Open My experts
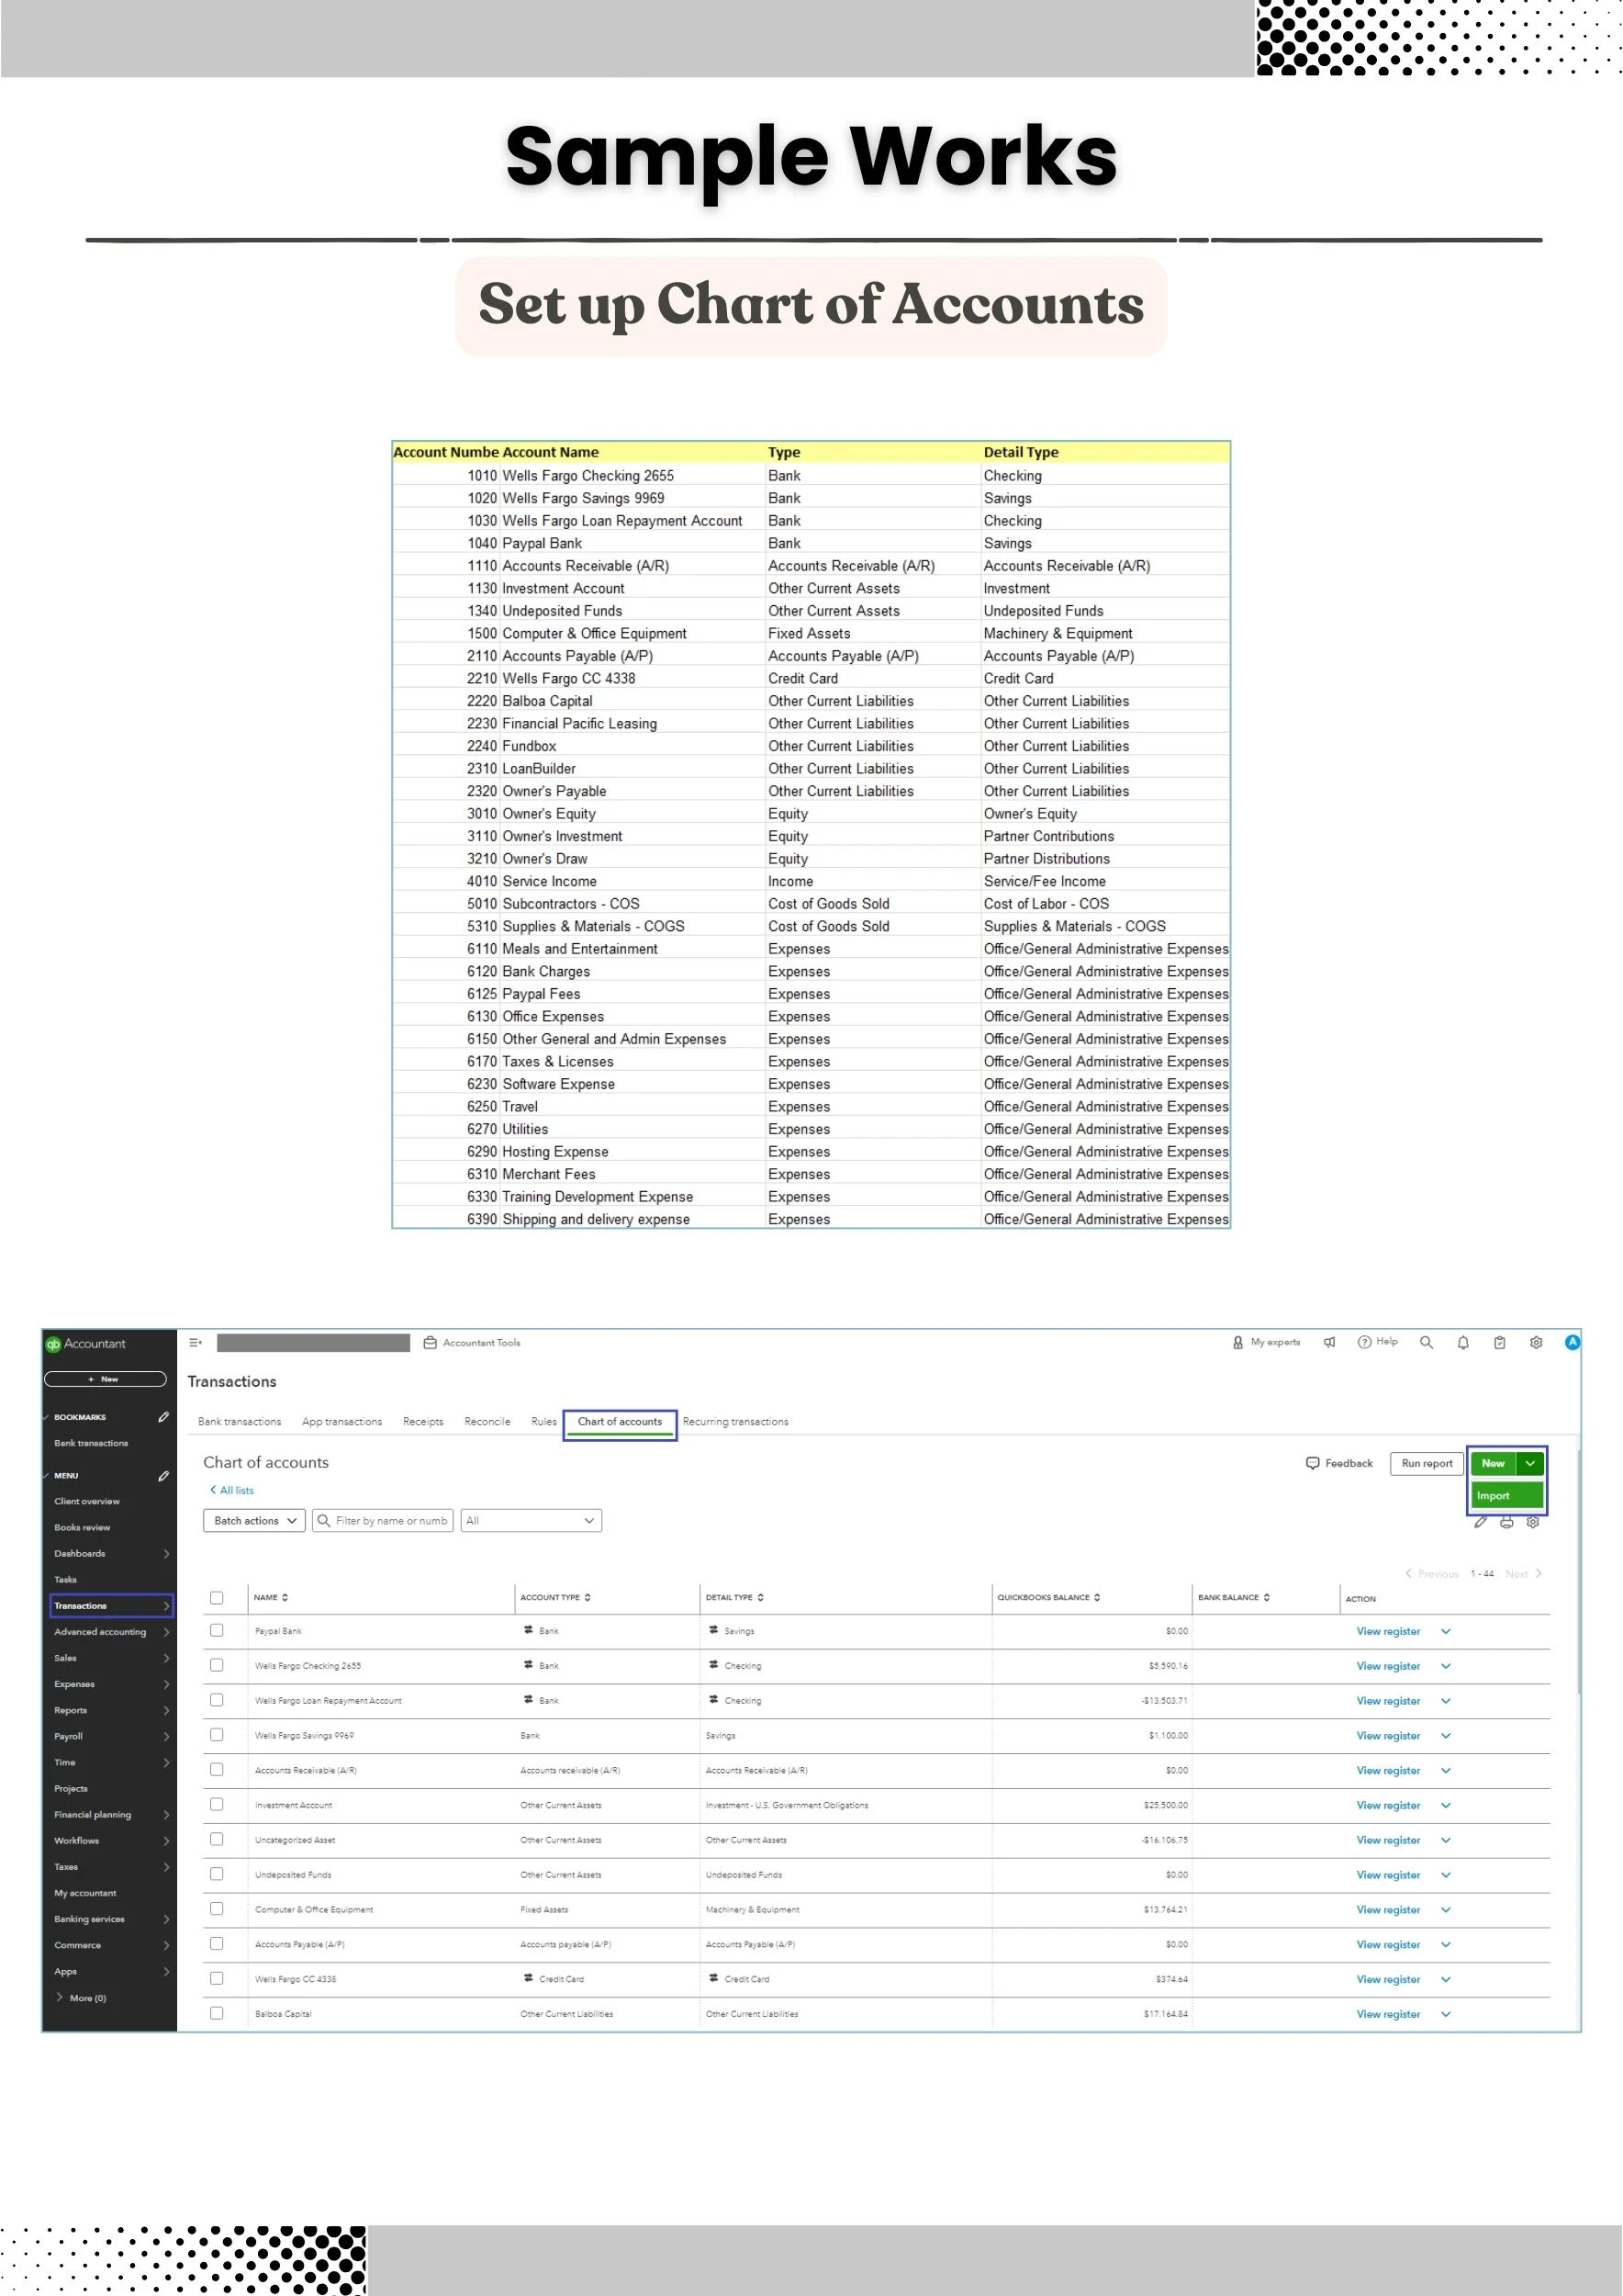Image resolution: width=1623 pixels, height=2296 pixels. pos(1266,1342)
